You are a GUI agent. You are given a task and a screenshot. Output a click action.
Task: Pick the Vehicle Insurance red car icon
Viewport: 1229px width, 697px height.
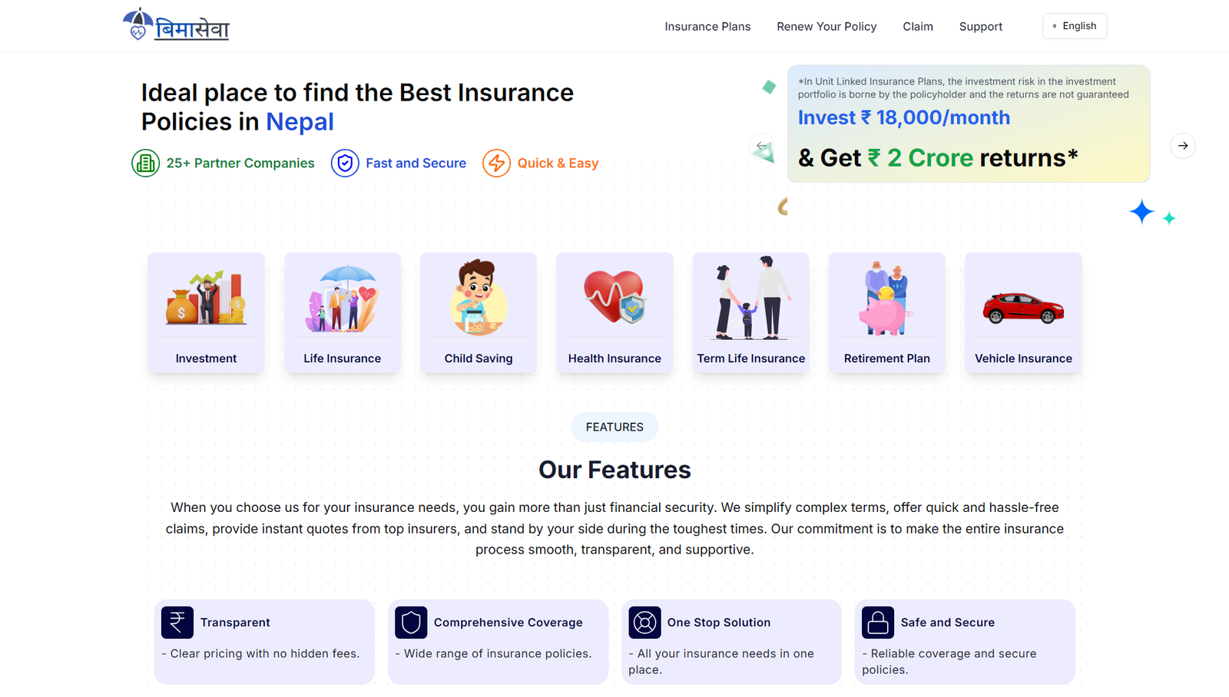pos(1023,308)
